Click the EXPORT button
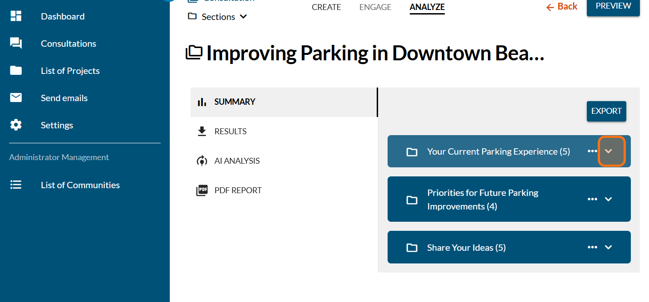Image resolution: width=649 pixels, height=302 pixels. coord(606,111)
